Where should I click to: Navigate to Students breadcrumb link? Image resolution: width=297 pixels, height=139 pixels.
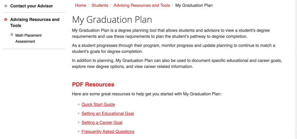[x=100, y=5]
